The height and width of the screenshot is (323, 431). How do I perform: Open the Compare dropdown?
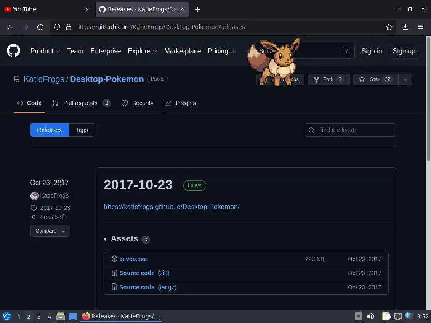coord(50,231)
